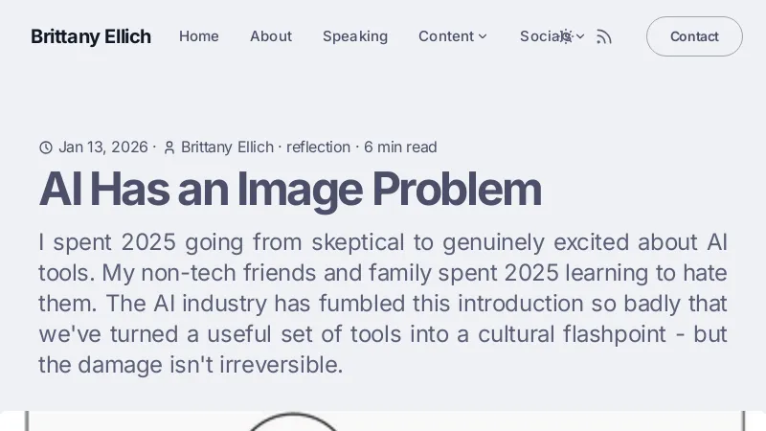Open the article image below the intro
Screen dimensions: 766x431
383,421
